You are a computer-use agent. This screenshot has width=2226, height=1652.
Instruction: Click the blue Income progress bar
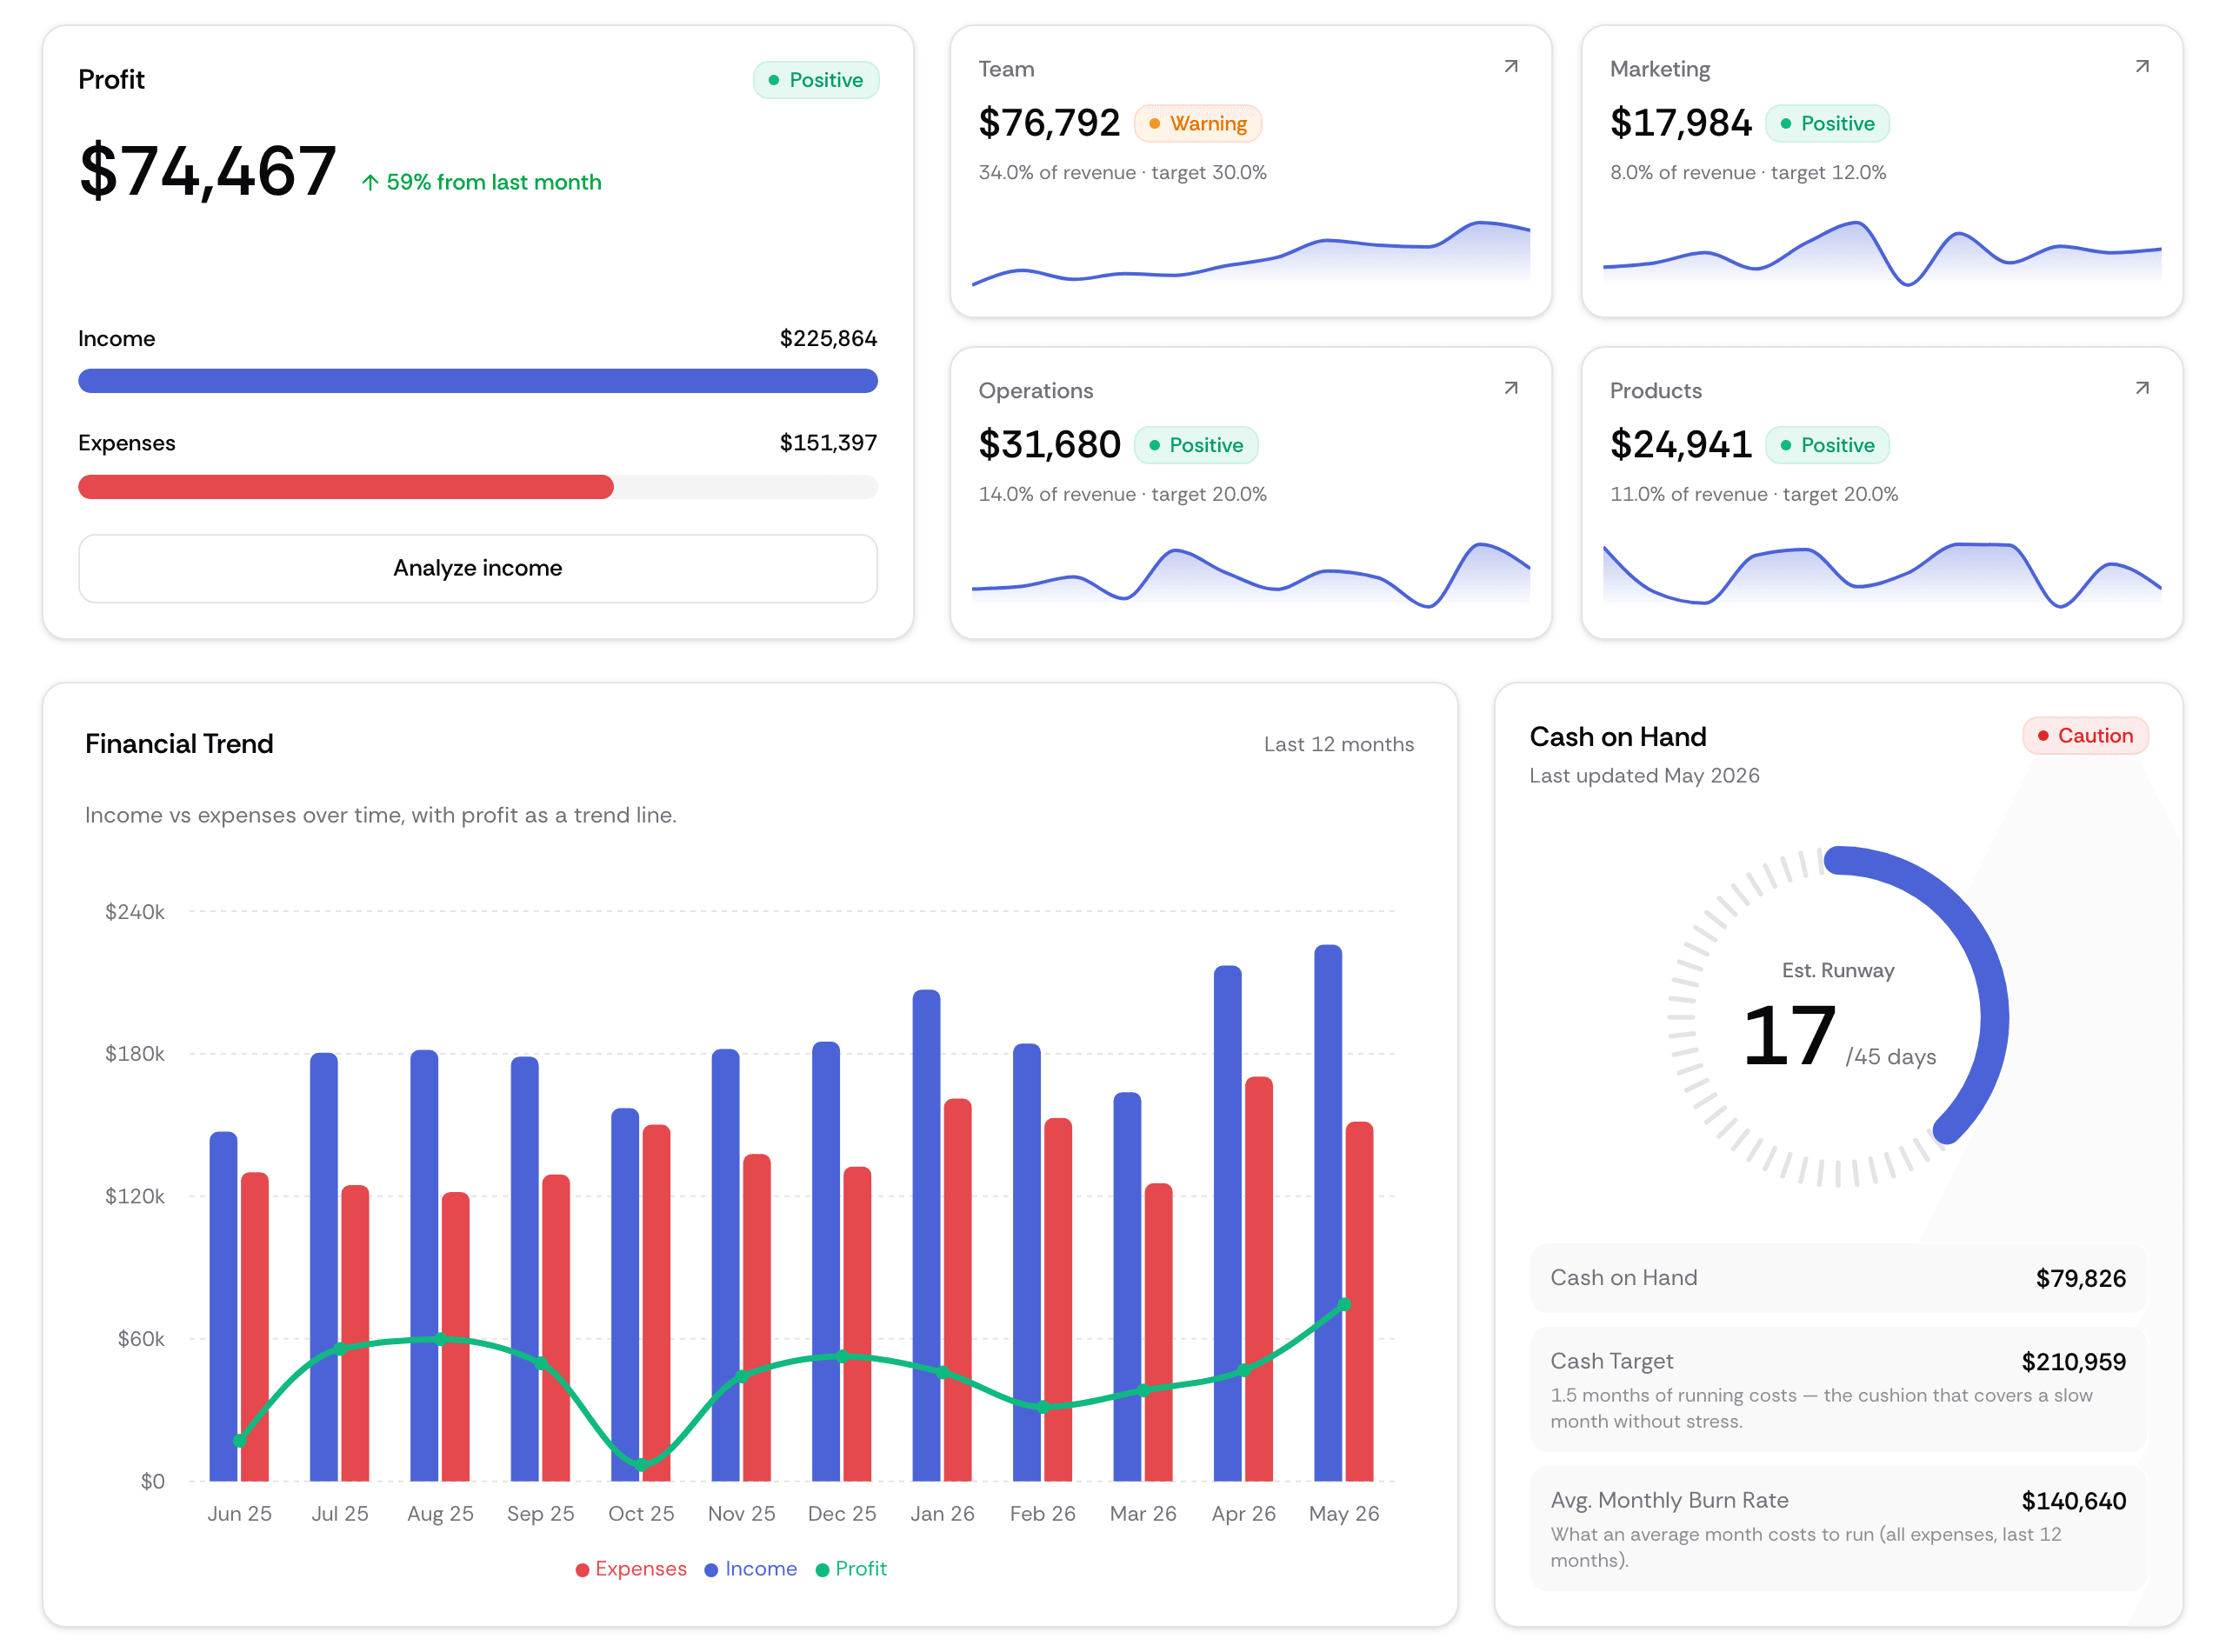478,381
